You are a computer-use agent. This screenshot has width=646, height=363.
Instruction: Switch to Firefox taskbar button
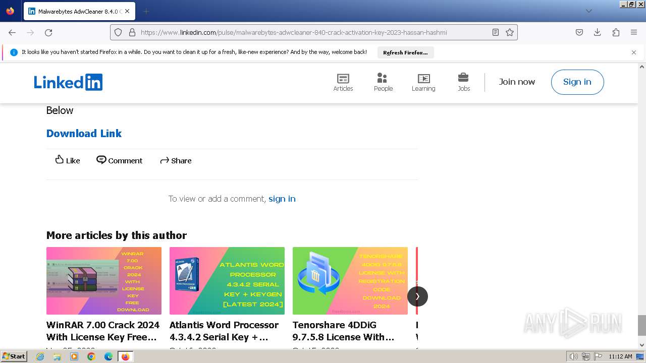125,356
